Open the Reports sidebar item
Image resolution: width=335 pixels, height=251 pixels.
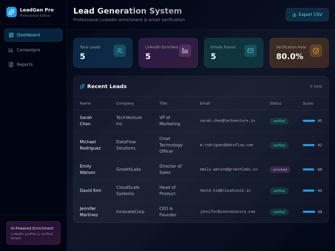click(x=33, y=65)
